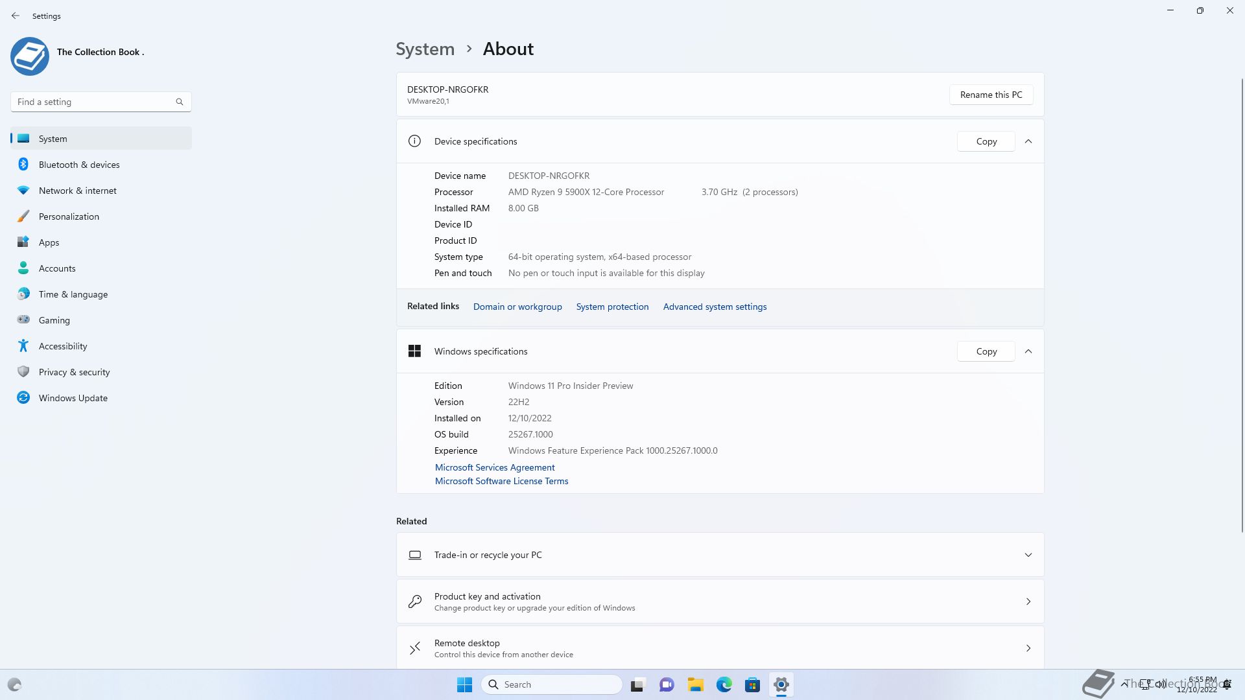Click the OS build value 25267.1000

pos(530,434)
